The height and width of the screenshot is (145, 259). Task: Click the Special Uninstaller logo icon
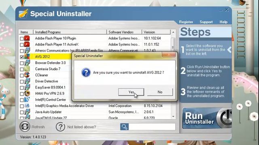coord(23,13)
